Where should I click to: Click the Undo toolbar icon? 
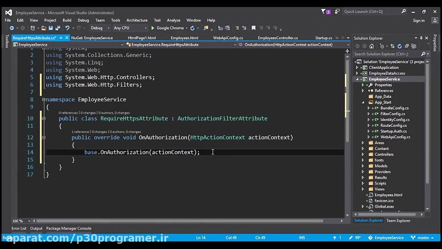coord(67,28)
